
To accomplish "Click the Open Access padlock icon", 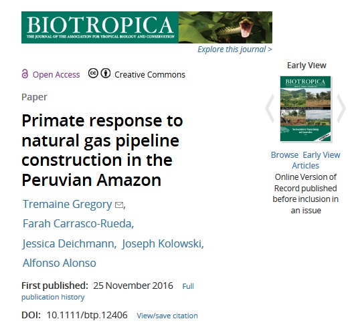I will (25, 74).
